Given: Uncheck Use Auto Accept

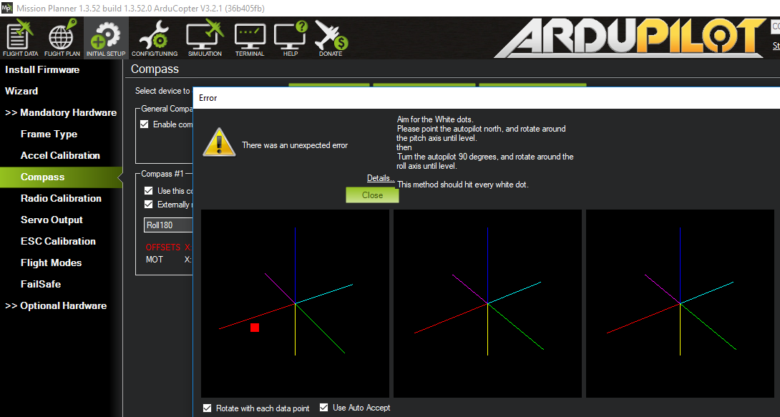Looking at the screenshot, I should (x=324, y=408).
